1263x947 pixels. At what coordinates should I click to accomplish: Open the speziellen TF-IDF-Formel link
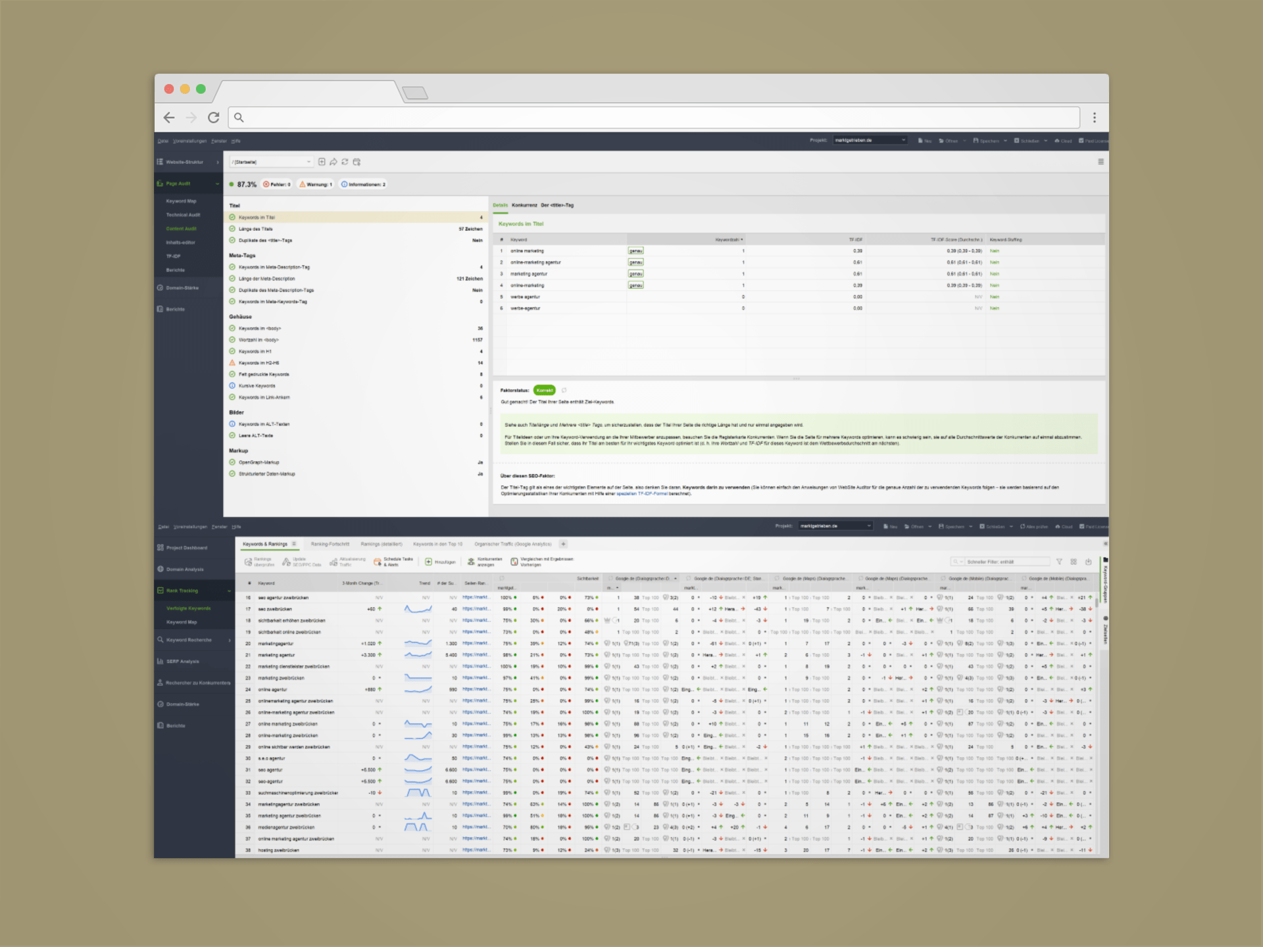coord(641,494)
